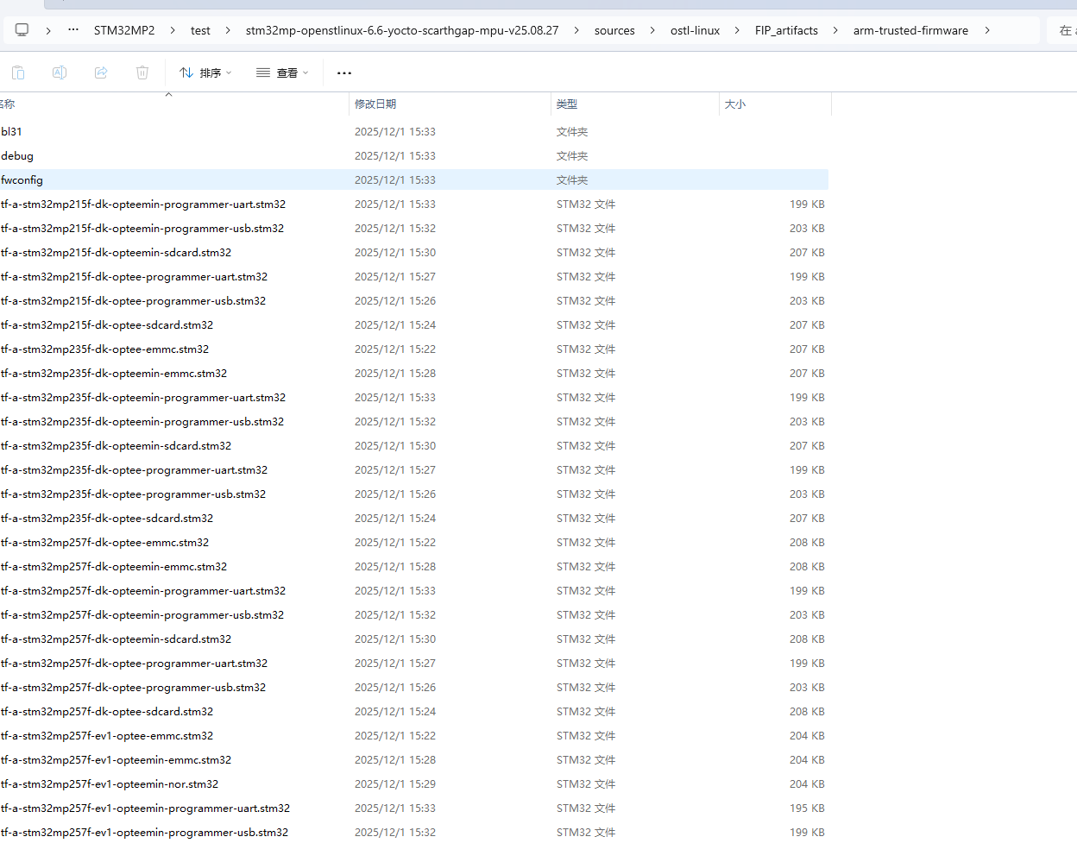Select the bl31 folder
The height and width of the screenshot is (862, 1077).
pos(414,132)
